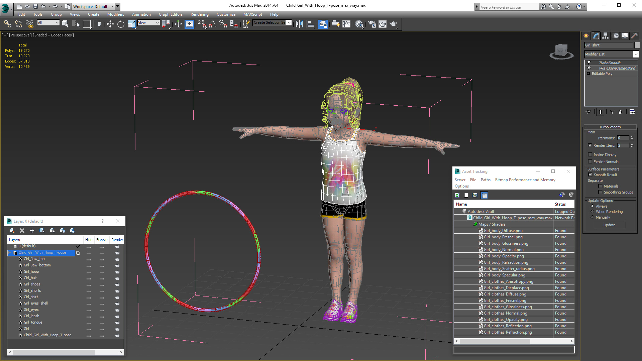Click the Update button

(x=609, y=225)
